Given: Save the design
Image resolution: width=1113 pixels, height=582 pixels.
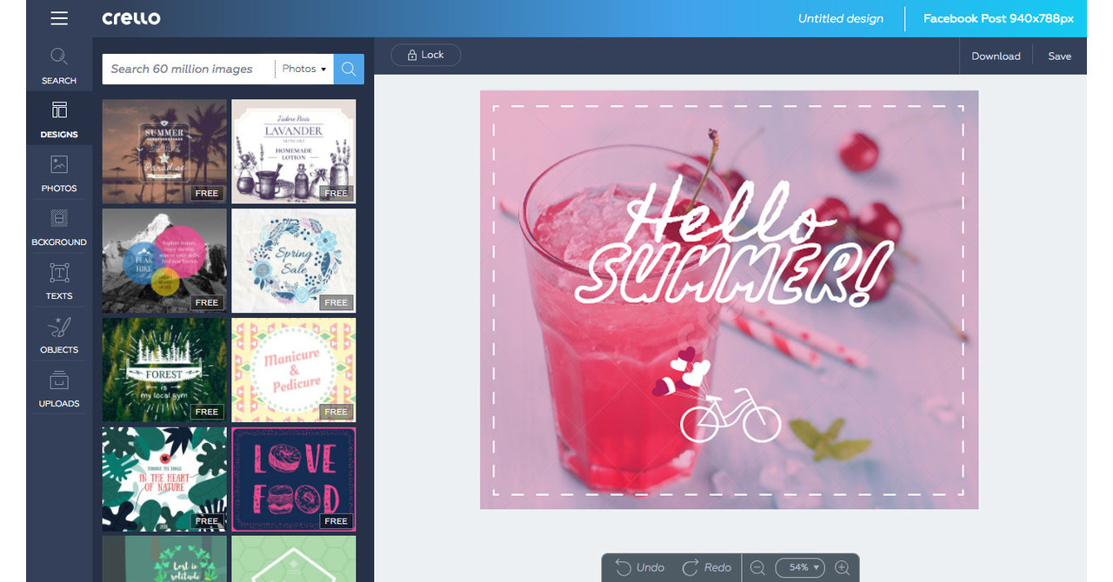Looking at the screenshot, I should tap(1059, 56).
